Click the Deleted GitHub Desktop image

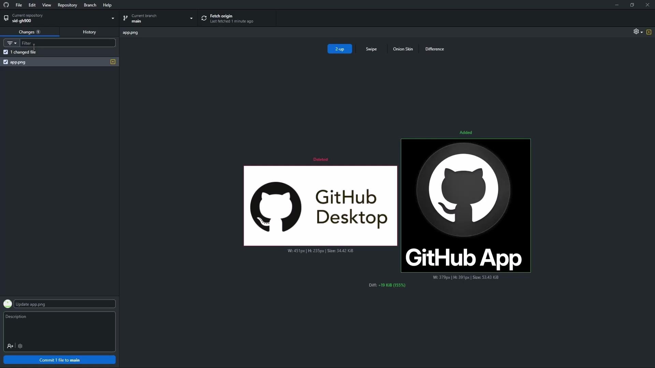tap(320, 206)
